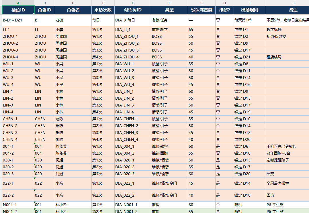Click cell B-D1~D21

18,20
